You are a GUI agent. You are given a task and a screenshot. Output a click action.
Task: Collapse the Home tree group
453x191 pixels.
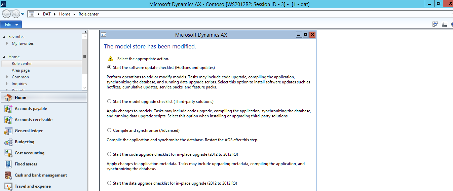coord(4,57)
